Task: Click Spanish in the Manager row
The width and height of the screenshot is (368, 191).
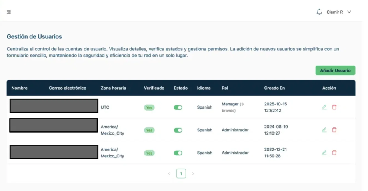Action: [x=205, y=107]
